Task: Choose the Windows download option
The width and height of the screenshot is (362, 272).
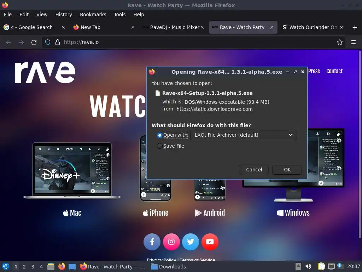Action: click(293, 213)
